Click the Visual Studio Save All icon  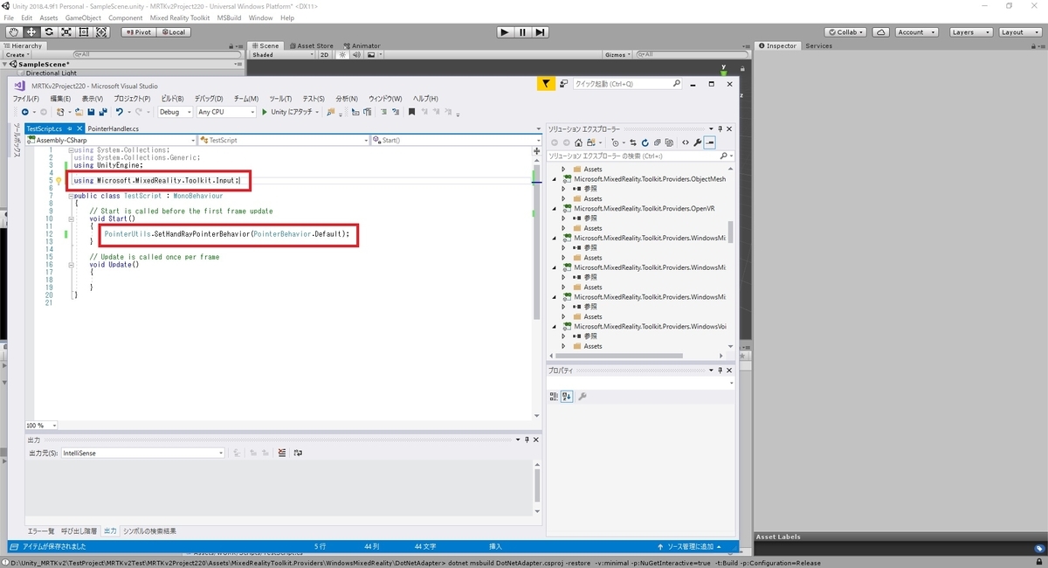[102, 112]
